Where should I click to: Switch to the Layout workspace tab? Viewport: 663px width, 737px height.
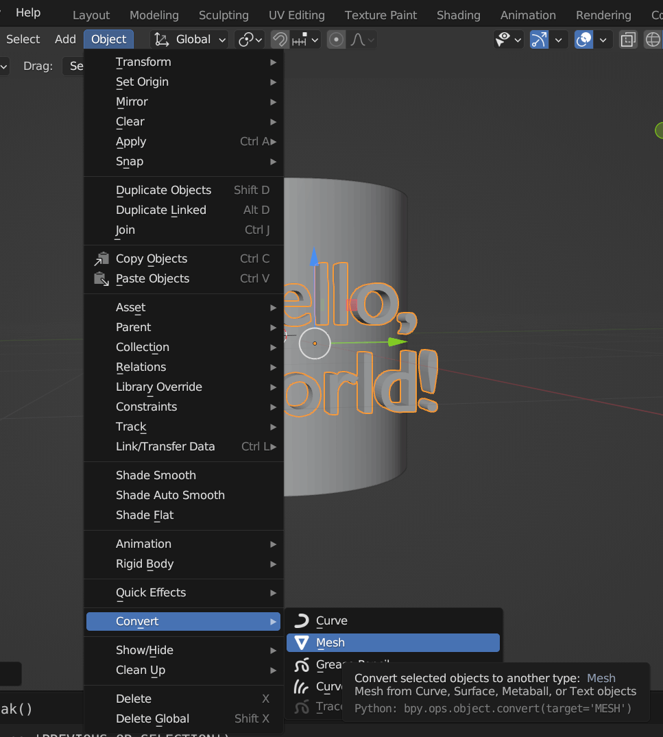coord(91,16)
